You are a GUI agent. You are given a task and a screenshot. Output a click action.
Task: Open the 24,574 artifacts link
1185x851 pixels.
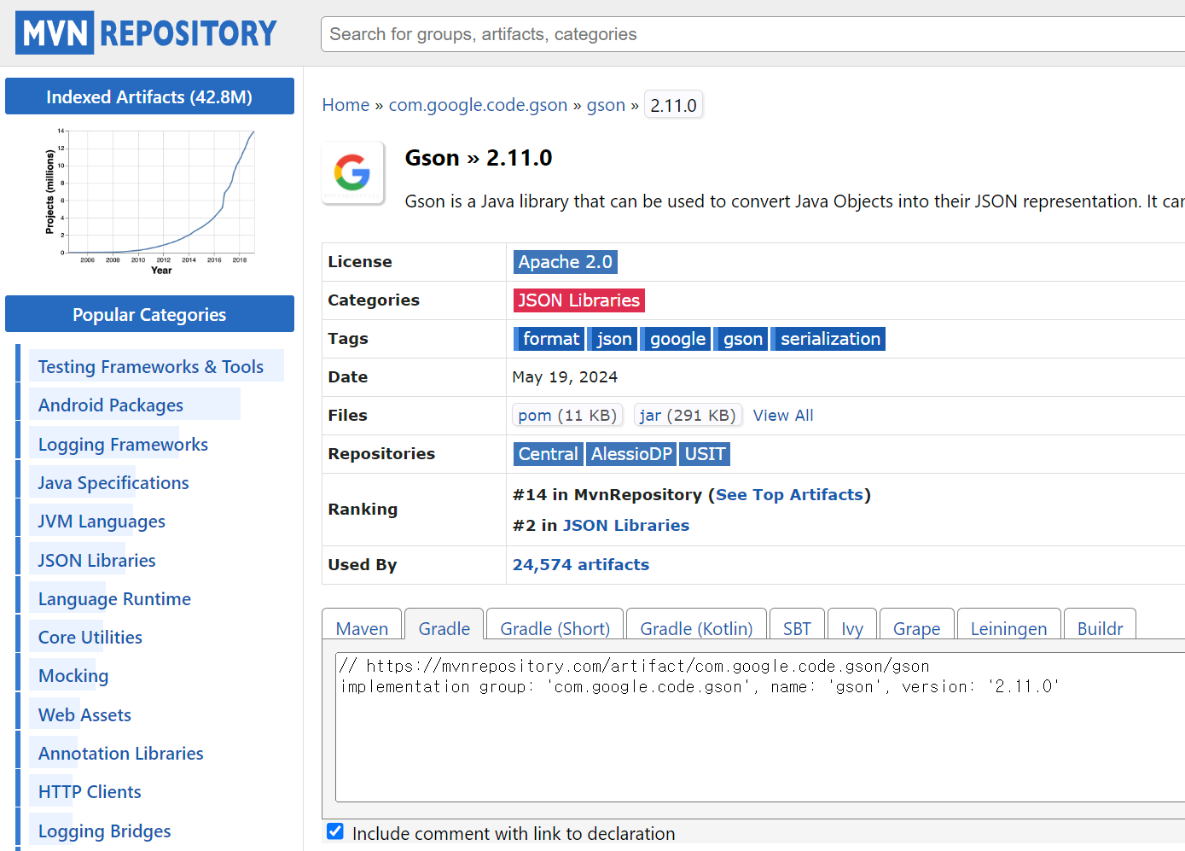coord(581,565)
